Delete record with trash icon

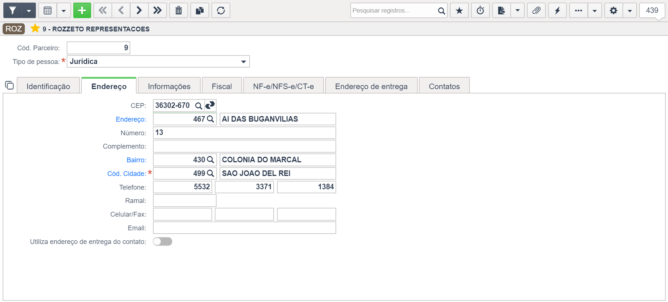tap(179, 10)
